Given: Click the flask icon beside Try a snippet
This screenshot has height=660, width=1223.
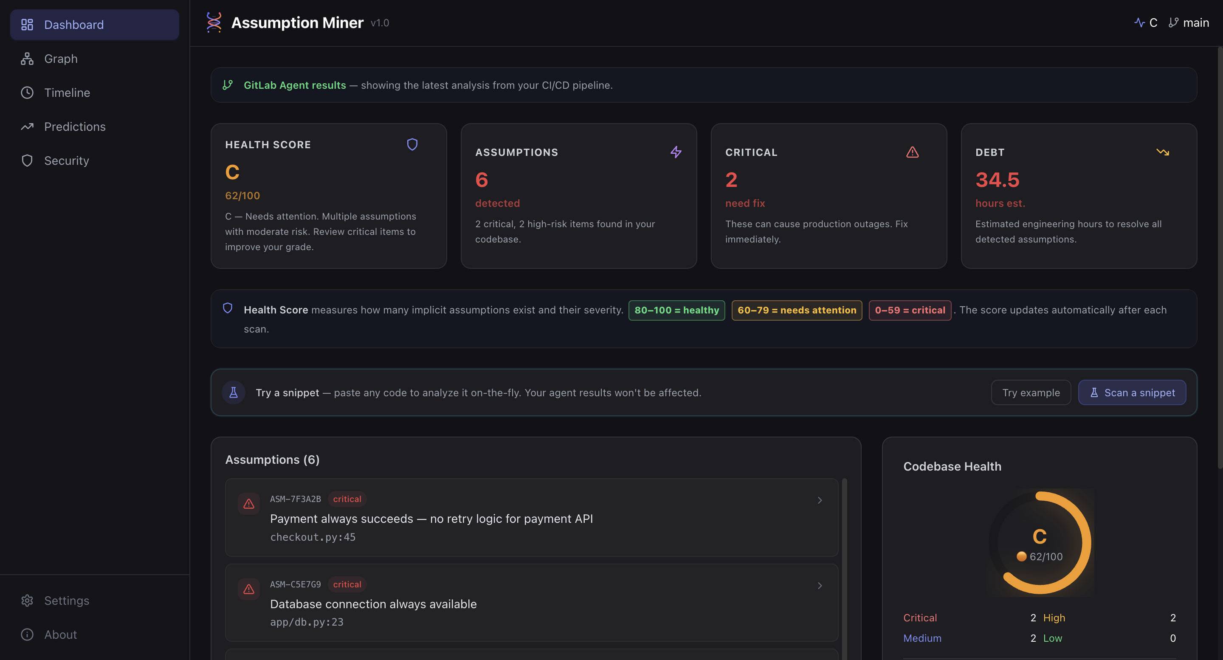Looking at the screenshot, I should pyautogui.click(x=233, y=392).
